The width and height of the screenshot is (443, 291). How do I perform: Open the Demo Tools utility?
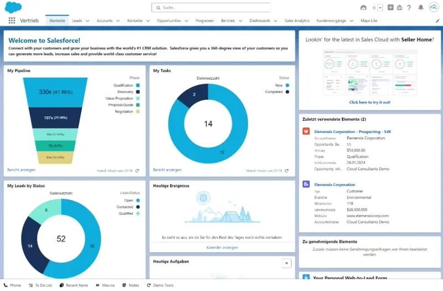coord(160,285)
